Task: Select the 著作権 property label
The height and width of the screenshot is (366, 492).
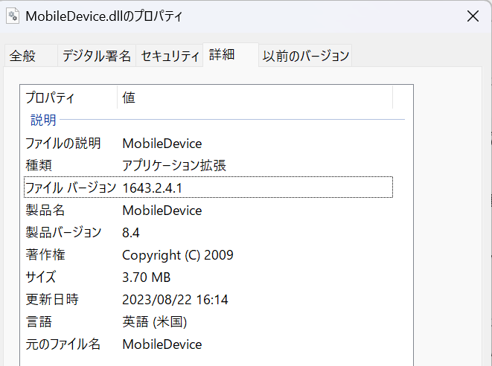Action: [45, 254]
